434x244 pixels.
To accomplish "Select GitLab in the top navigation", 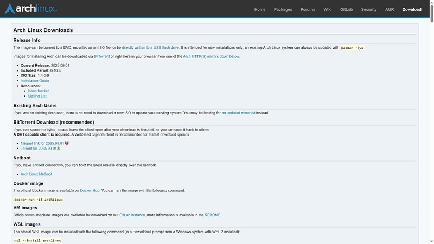I will [346, 9].
